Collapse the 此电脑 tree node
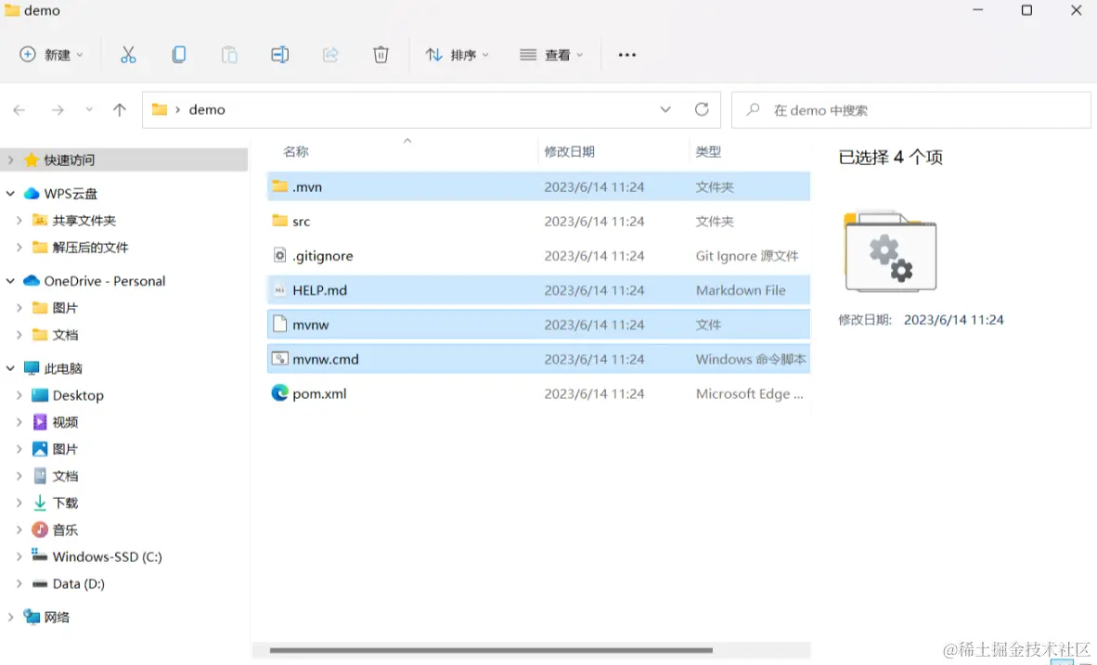This screenshot has width=1097, height=665. point(10,368)
